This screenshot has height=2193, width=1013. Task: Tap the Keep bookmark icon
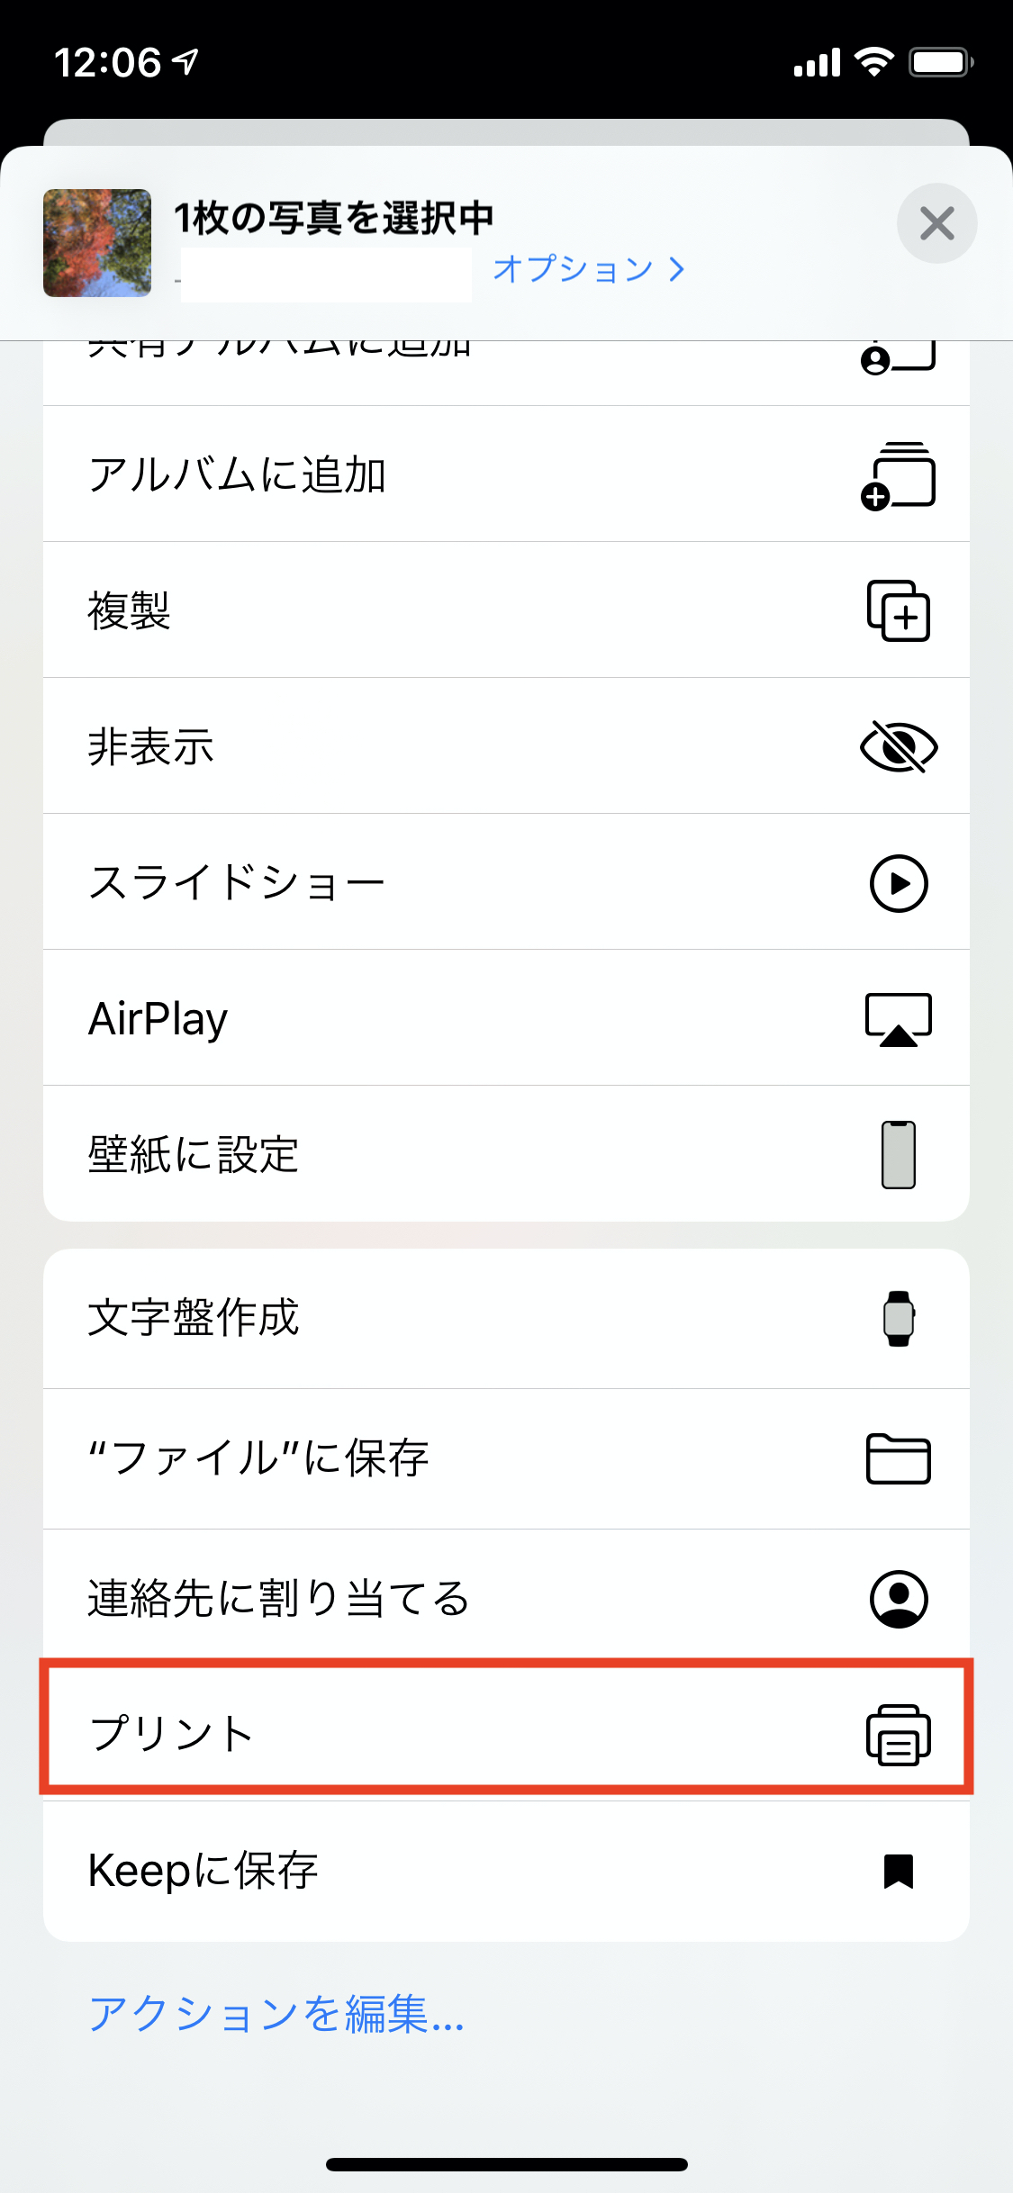(898, 1871)
